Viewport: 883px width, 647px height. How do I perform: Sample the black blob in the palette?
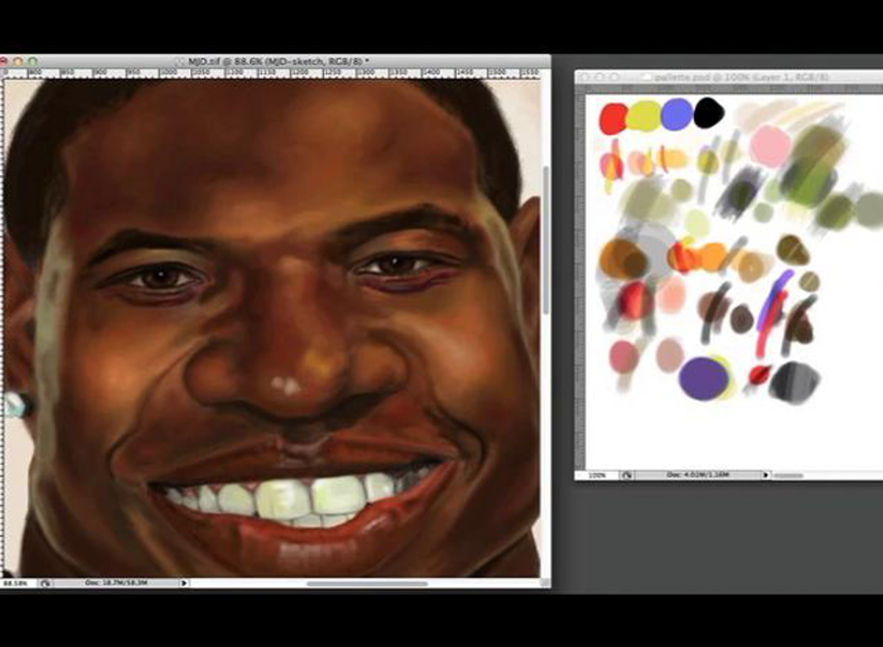click(x=709, y=113)
